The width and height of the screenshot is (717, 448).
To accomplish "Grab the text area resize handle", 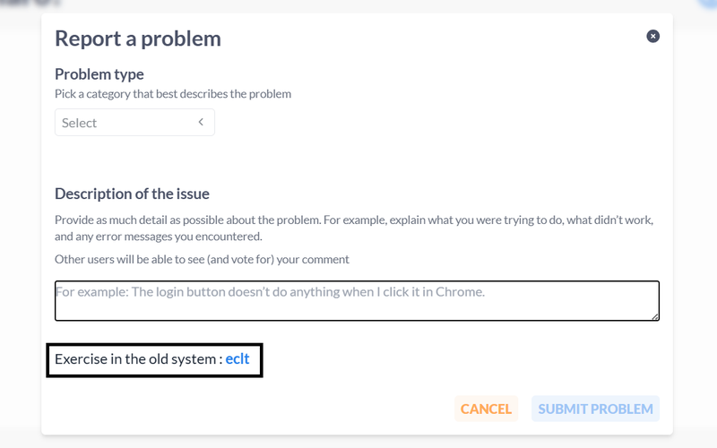I will (655, 316).
